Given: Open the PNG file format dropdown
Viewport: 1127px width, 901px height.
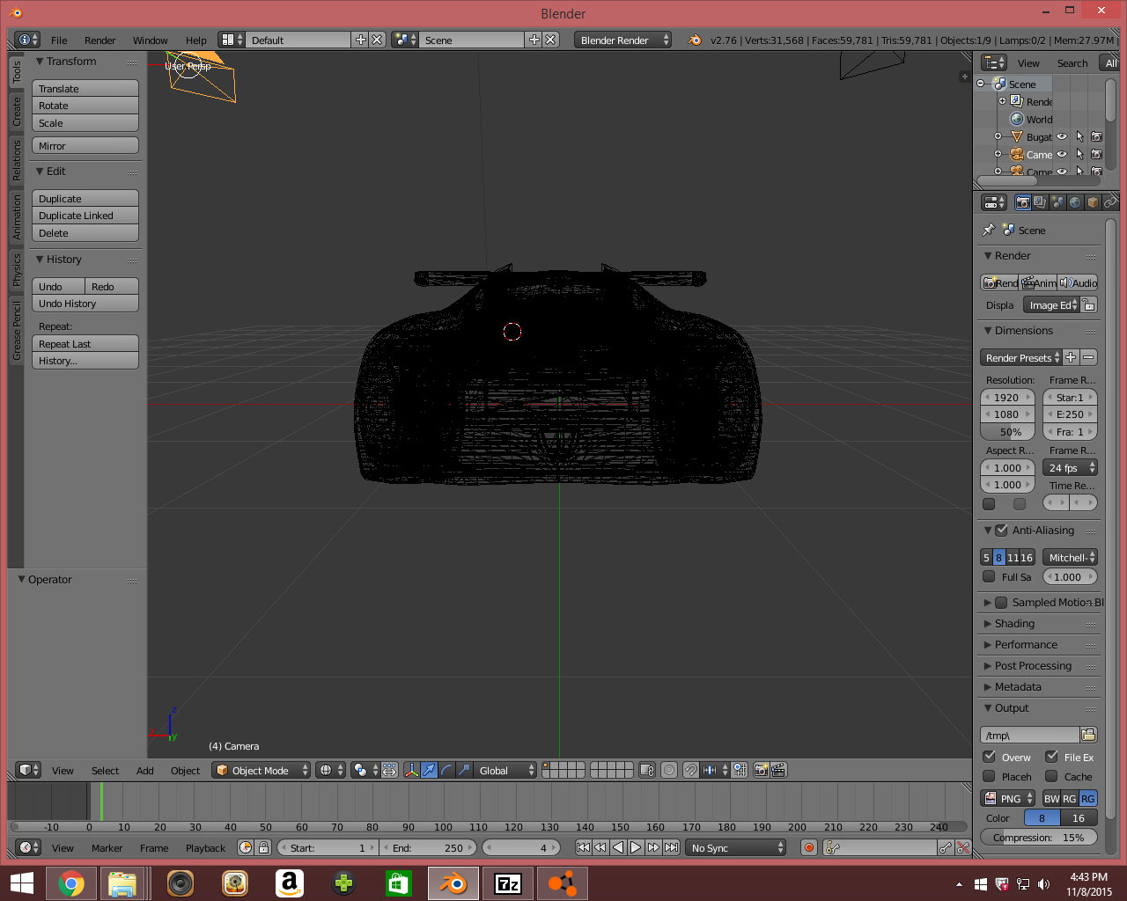Looking at the screenshot, I should [x=1008, y=798].
